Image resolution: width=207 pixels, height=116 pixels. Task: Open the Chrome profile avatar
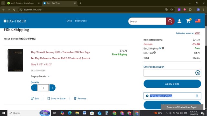coord(198,10)
